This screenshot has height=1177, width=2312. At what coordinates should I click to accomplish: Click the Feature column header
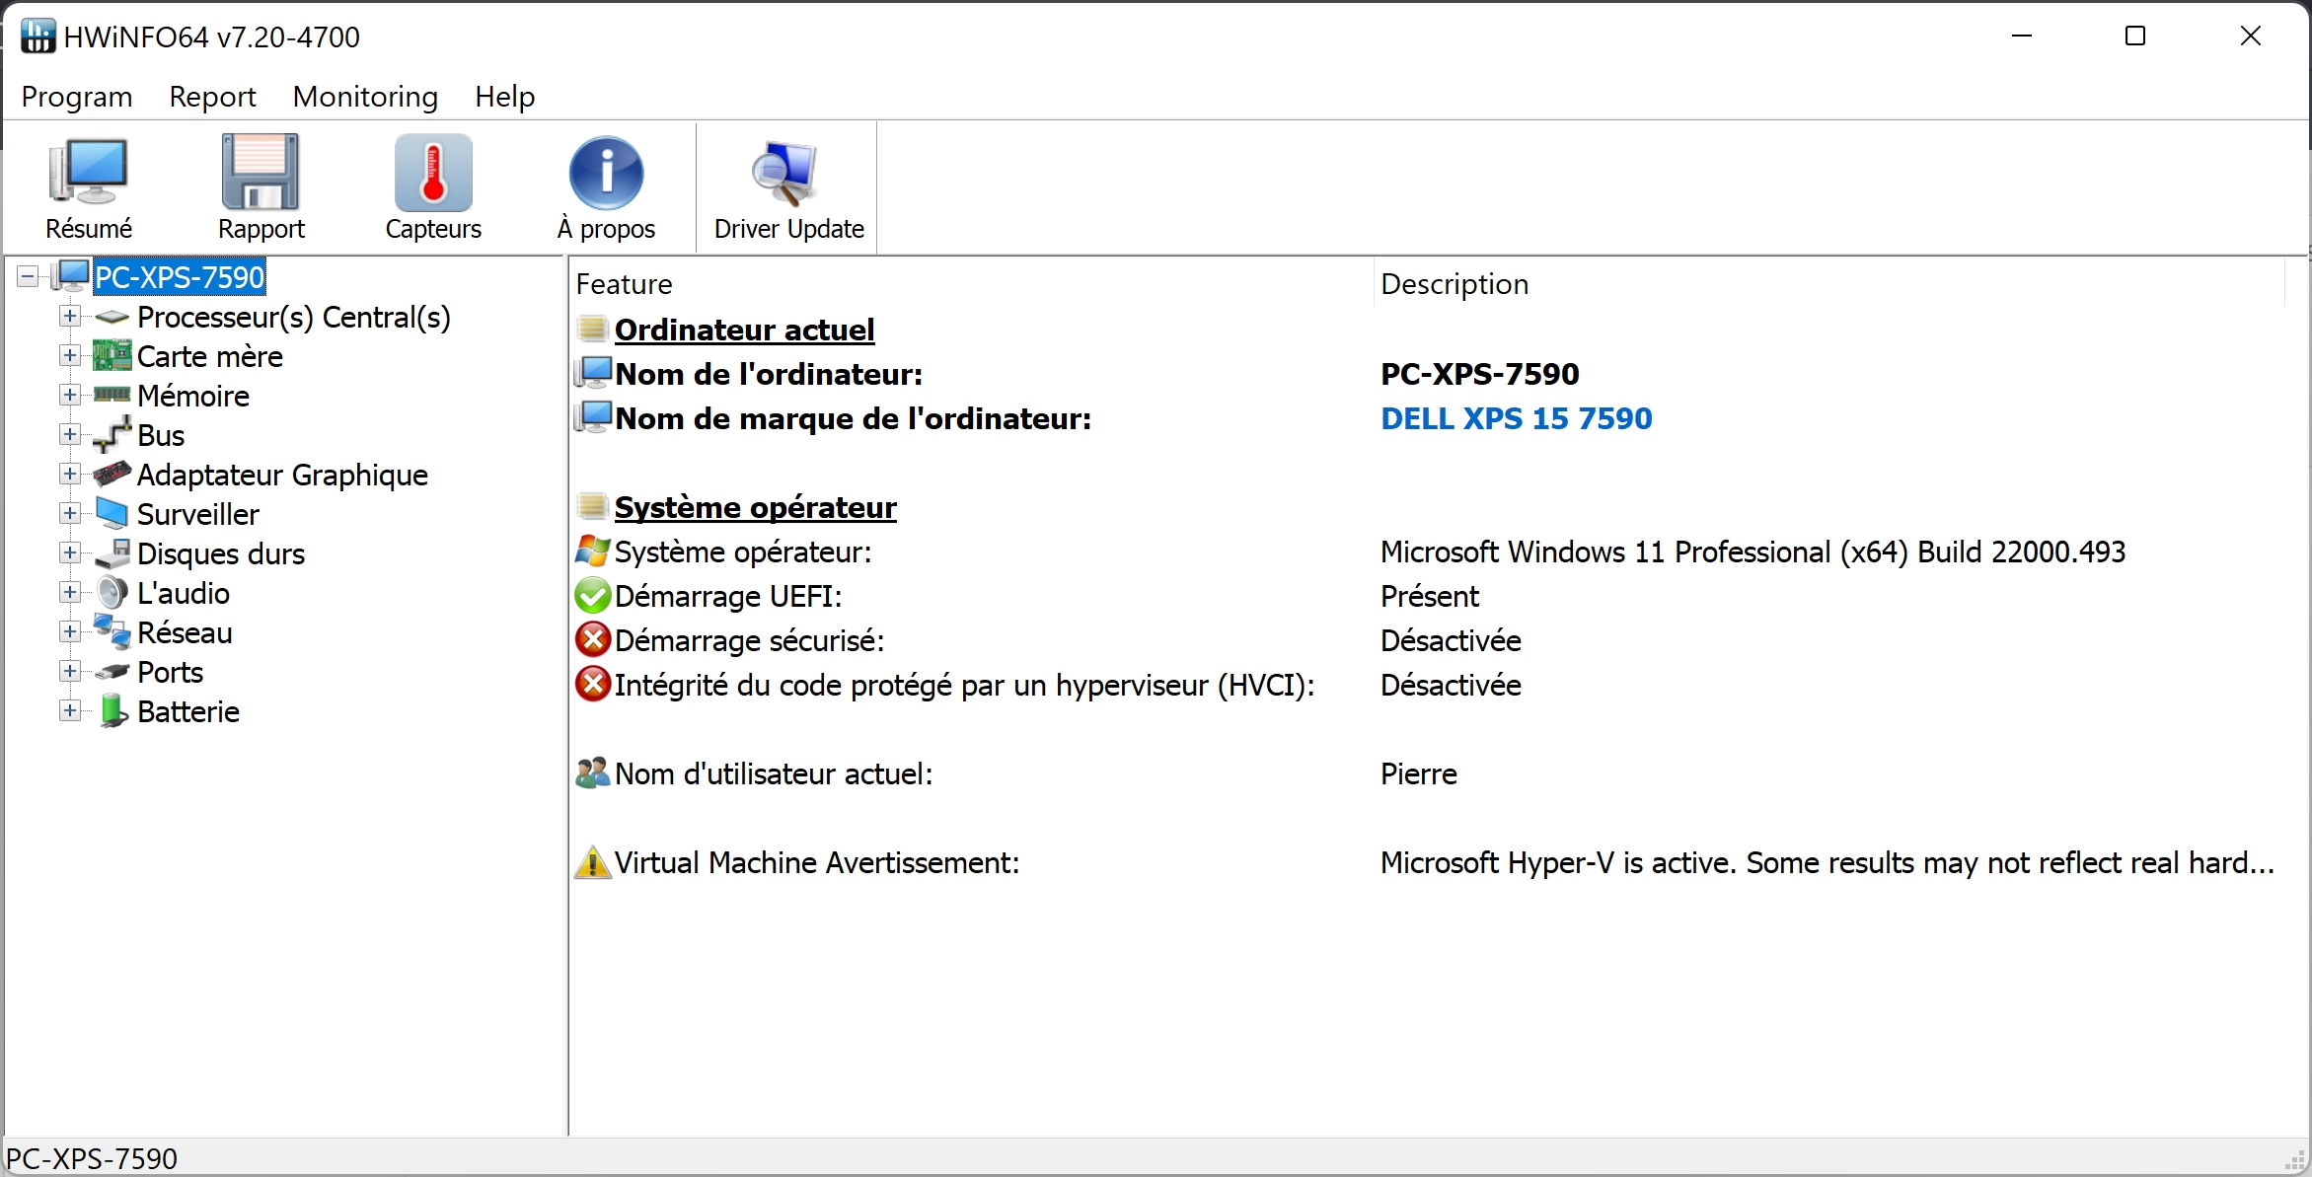pos(971,284)
